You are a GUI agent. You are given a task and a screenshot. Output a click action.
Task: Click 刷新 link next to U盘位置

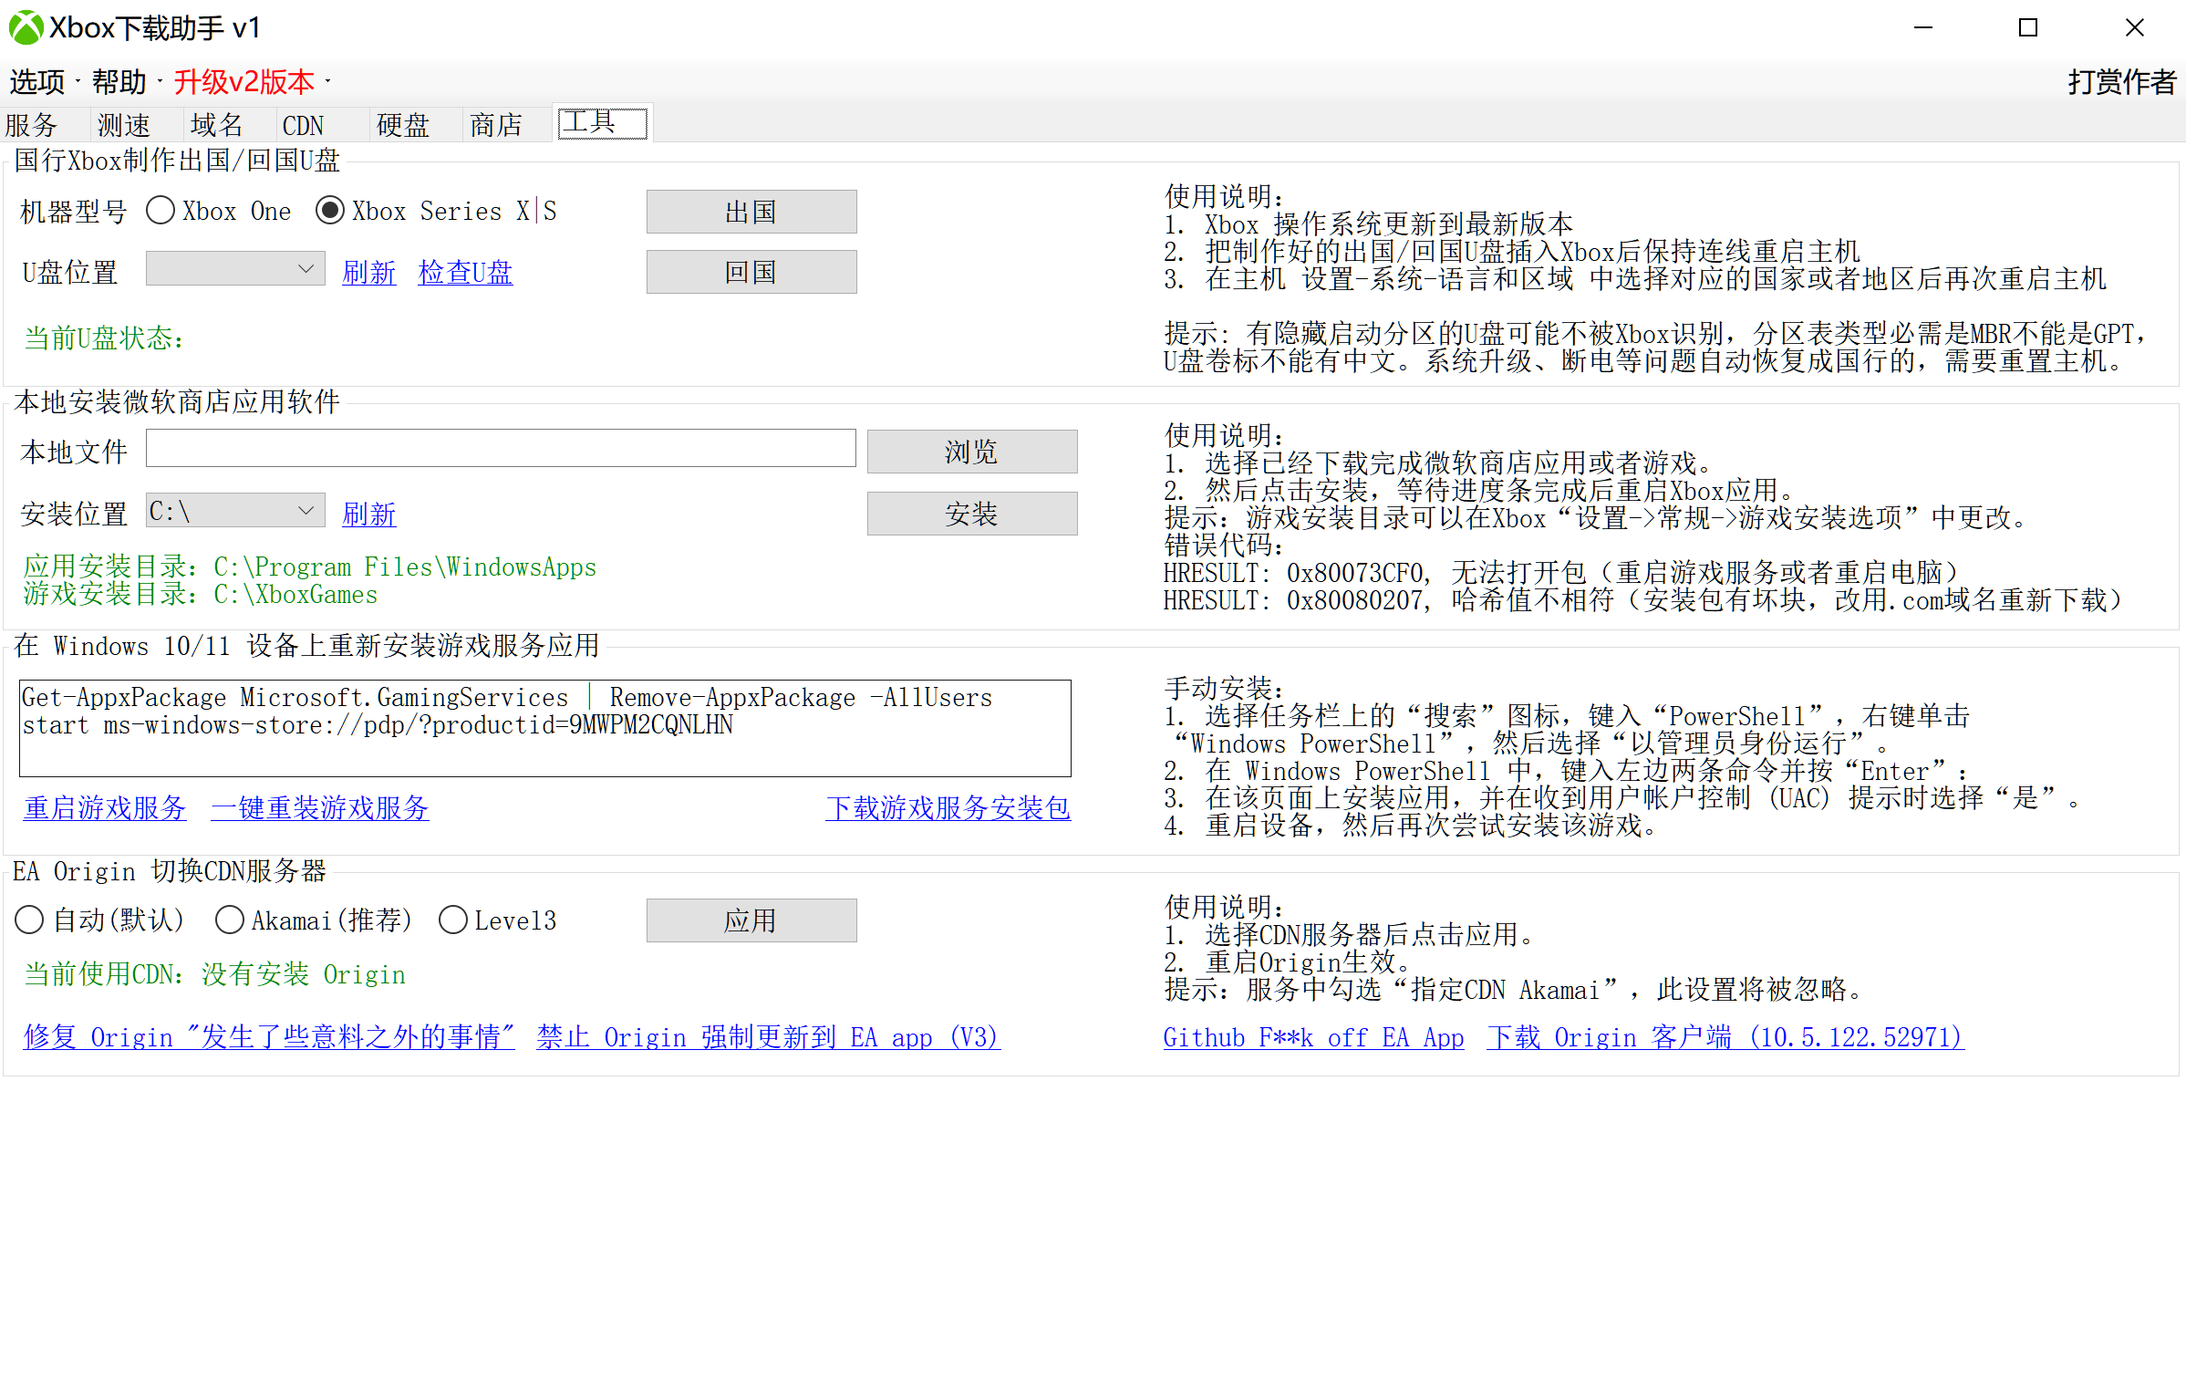pos(369,272)
